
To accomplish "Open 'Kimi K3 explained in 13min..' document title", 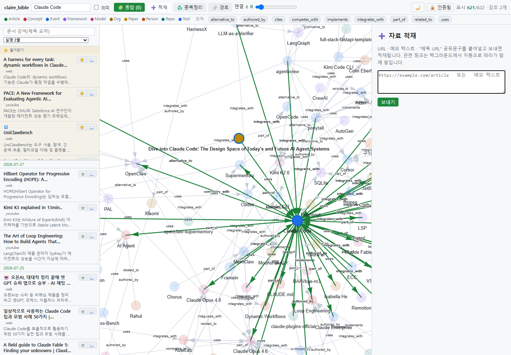I will click(x=33, y=208).
